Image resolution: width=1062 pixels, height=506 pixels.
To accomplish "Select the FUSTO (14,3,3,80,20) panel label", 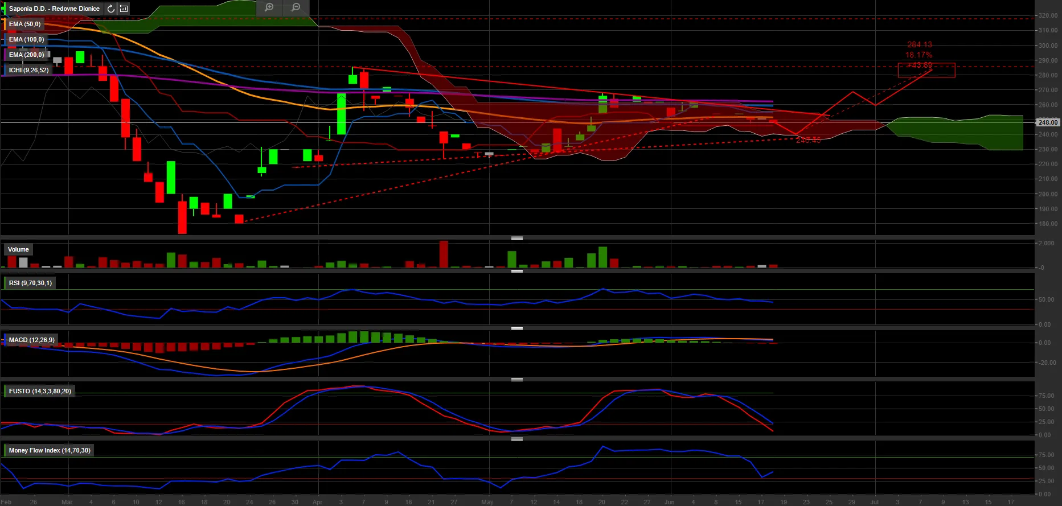I will (40, 391).
